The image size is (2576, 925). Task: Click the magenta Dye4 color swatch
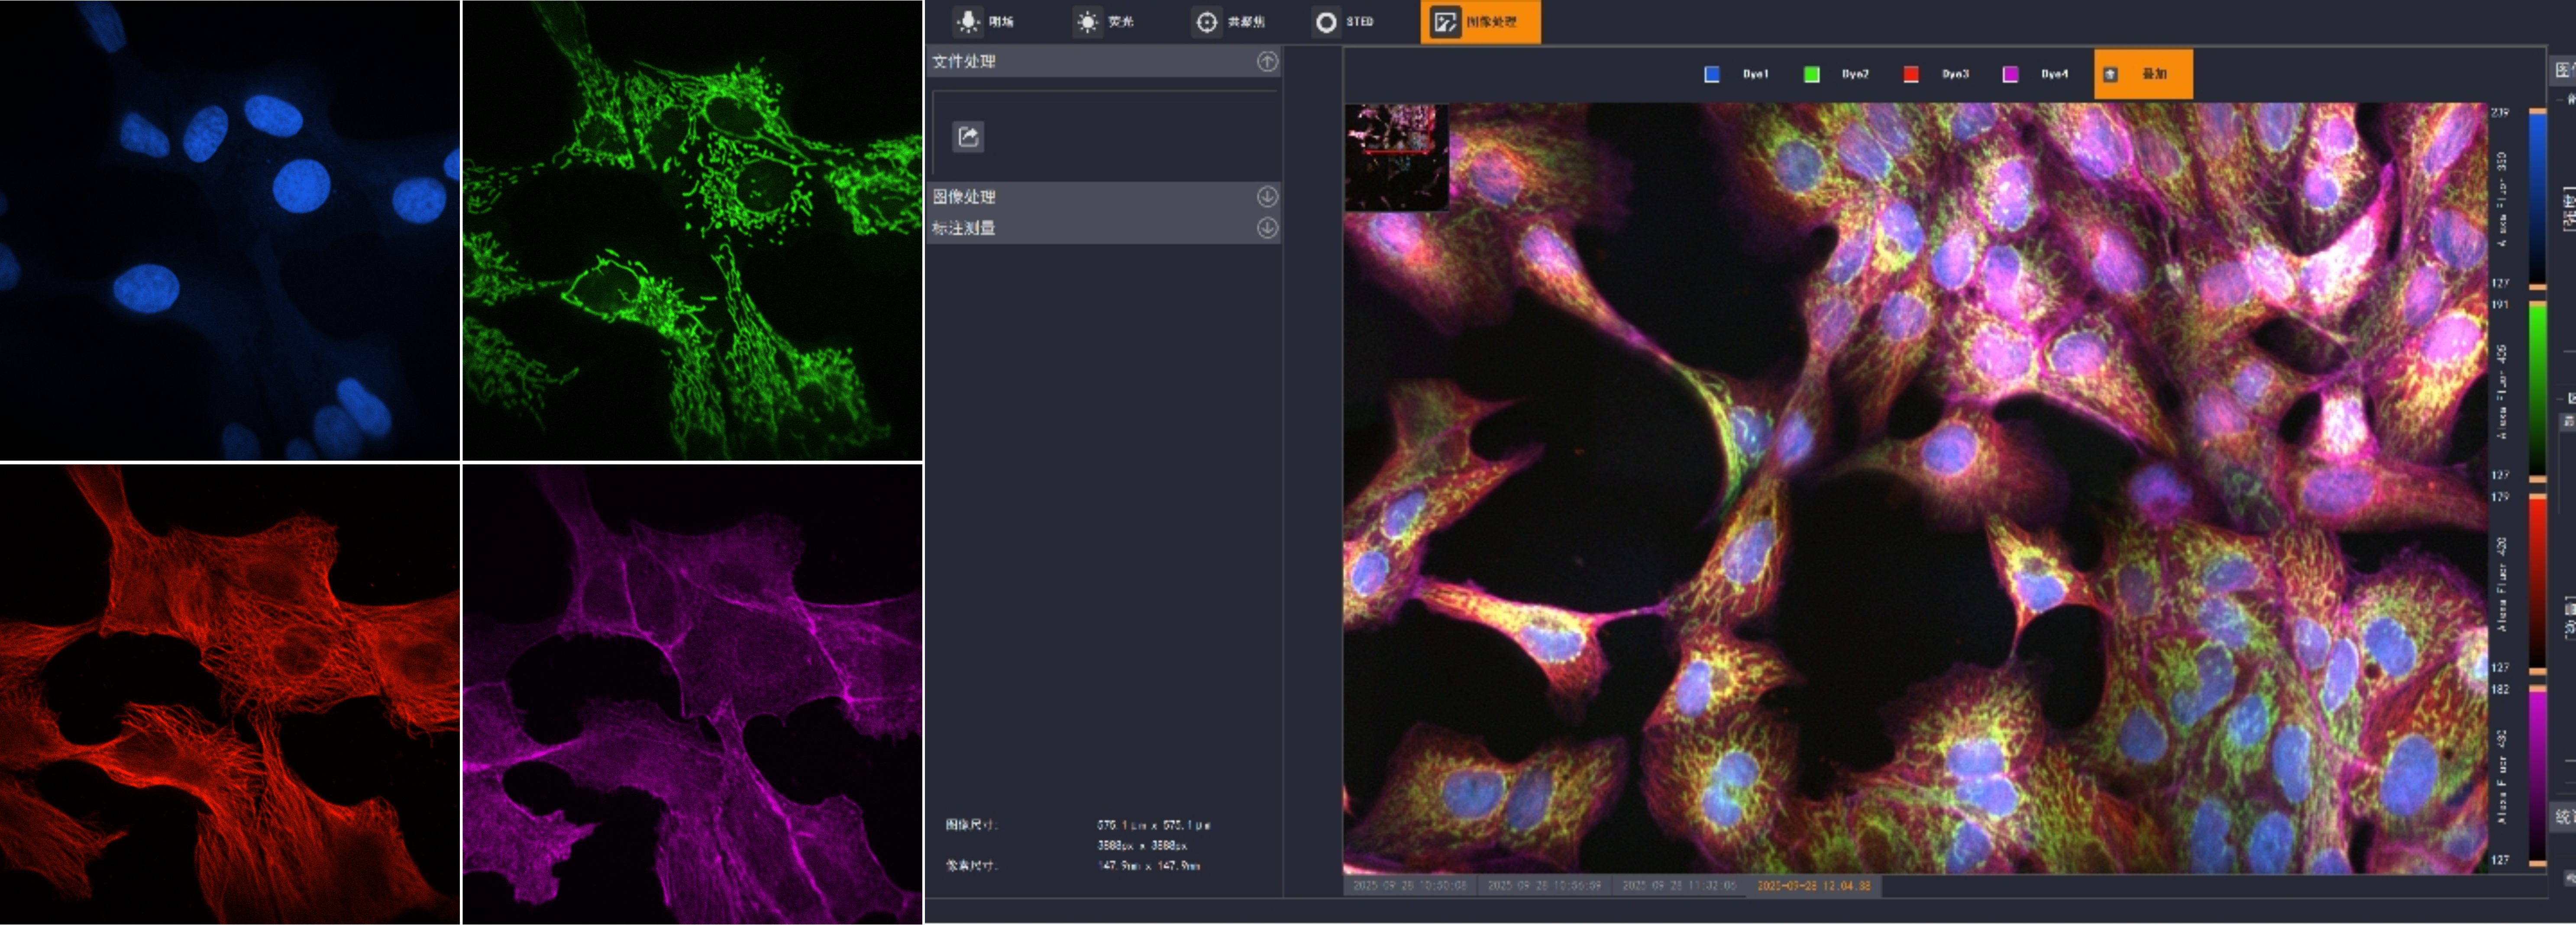[x=2010, y=74]
